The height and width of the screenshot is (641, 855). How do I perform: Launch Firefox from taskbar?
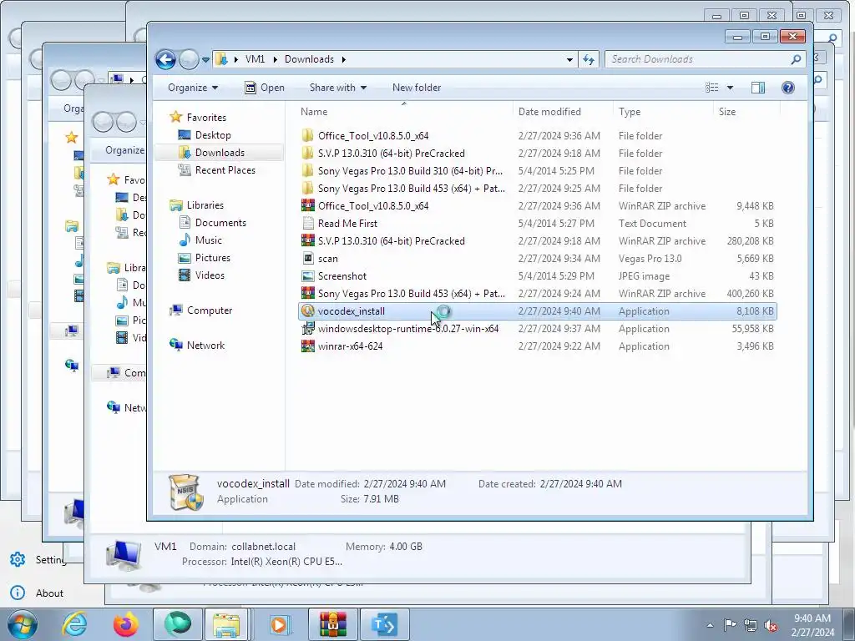(126, 624)
